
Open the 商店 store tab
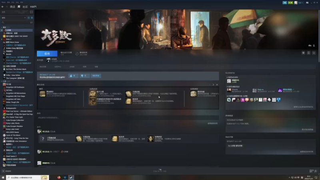click(13, 7)
